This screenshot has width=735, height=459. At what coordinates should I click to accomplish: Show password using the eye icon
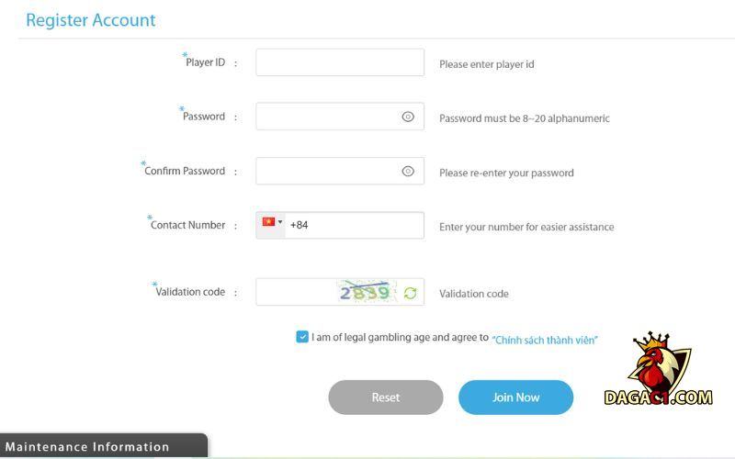(408, 117)
